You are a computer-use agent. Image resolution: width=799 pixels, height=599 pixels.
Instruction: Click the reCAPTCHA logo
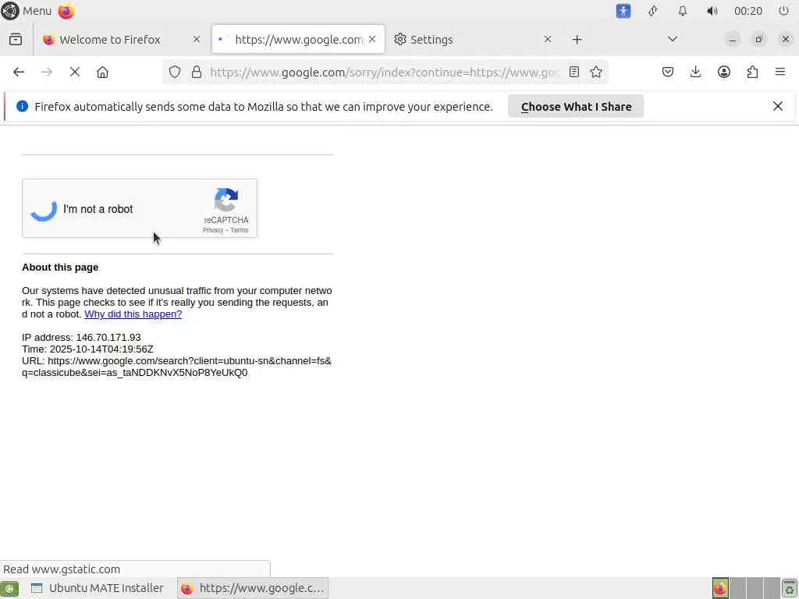pyautogui.click(x=226, y=200)
